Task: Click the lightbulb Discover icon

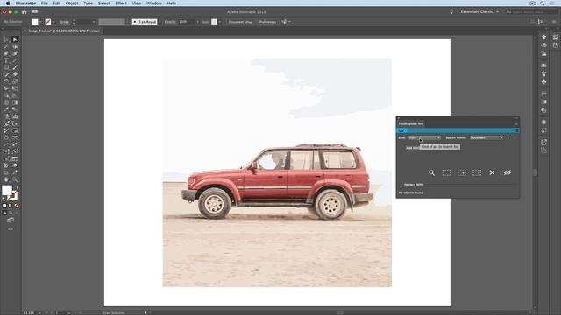Action: pyautogui.click(x=451, y=11)
